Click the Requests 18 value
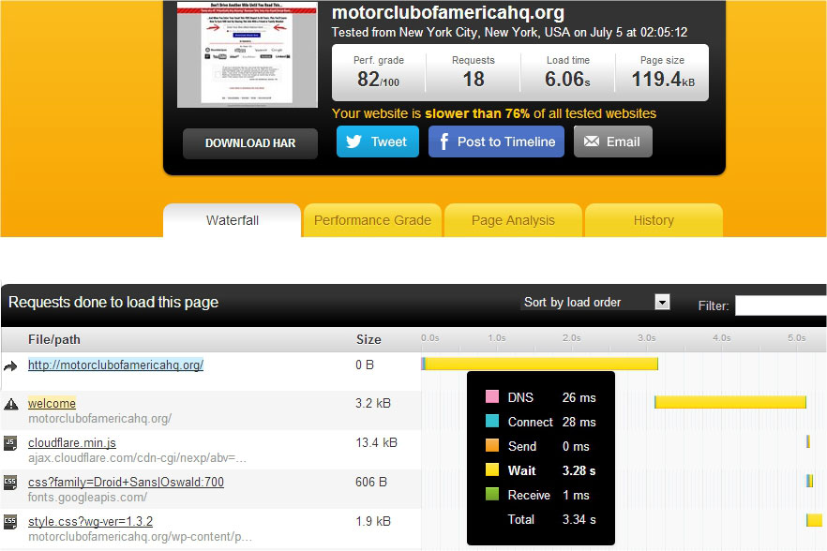Image resolution: width=827 pixels, height=551 pixels. tap(474, 79)
